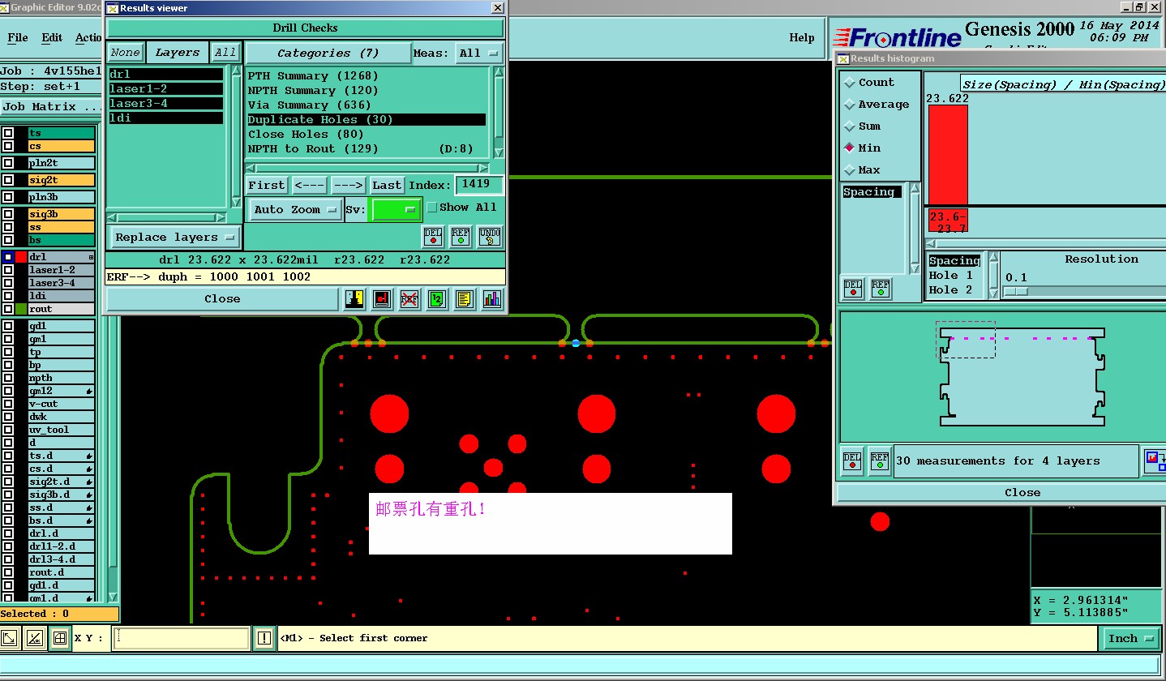1166x681 pixels.
Task: Click REF icon under Spacing list in histogram
Action: pos(881,288)
